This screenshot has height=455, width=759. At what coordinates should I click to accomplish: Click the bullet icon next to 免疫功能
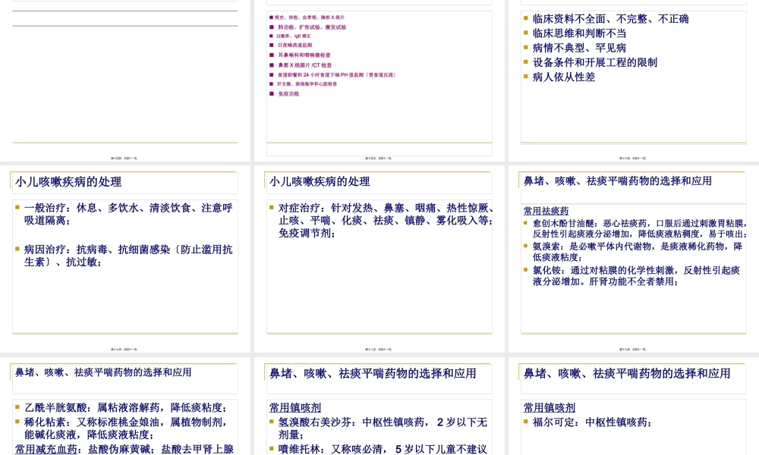click(x=270, y=93)
